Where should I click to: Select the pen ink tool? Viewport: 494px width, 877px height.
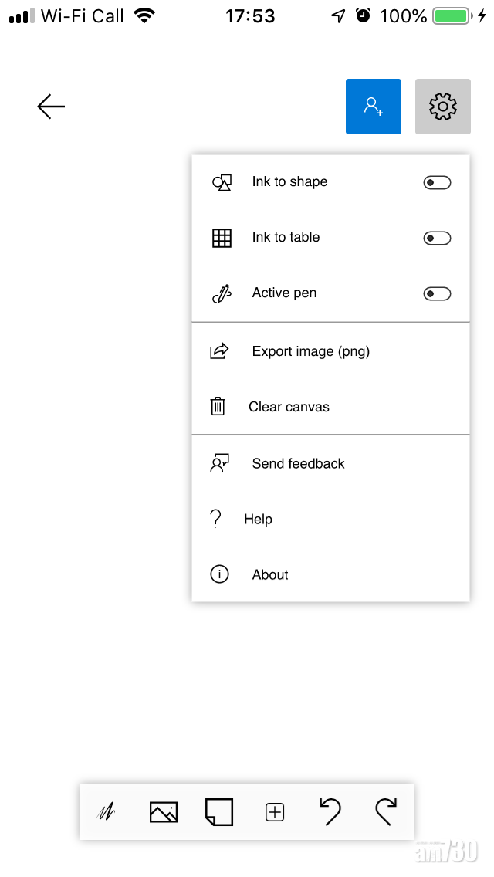[107, 812]
